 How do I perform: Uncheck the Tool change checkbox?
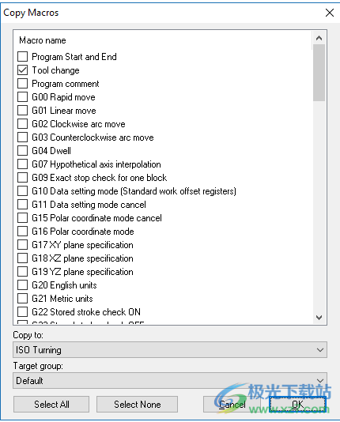tap(22, 70)
